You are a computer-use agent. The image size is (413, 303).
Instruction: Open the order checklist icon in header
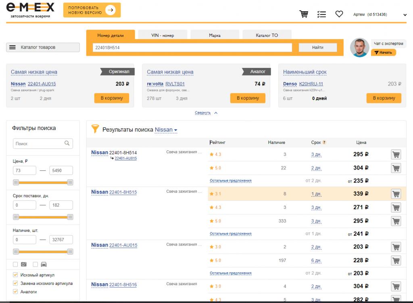click(x=321, y=14)
